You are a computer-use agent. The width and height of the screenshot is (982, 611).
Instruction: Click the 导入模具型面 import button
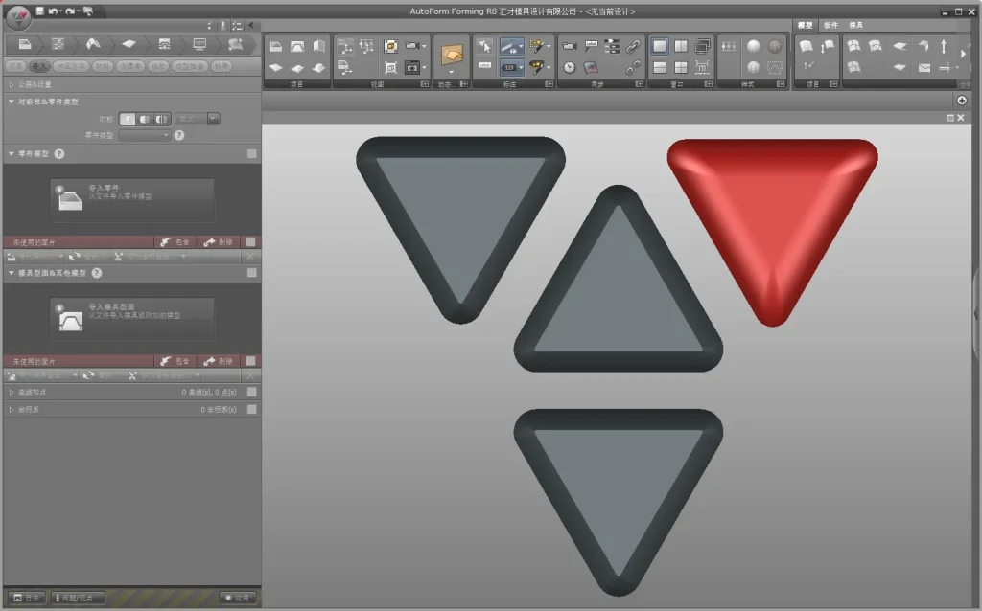pos(132,318)
